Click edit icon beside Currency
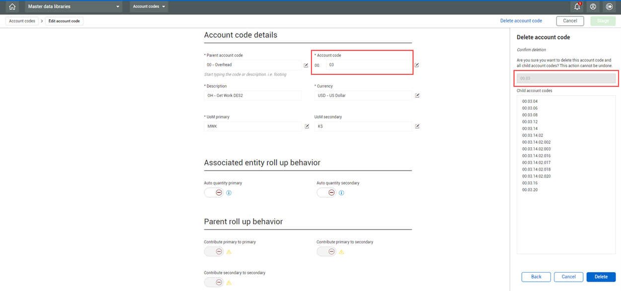621x291 pixels. point(417,96)
